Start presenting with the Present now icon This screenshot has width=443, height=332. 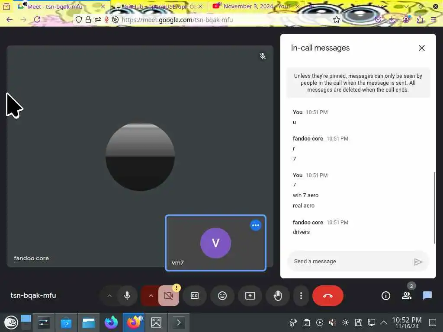(250, 296)
